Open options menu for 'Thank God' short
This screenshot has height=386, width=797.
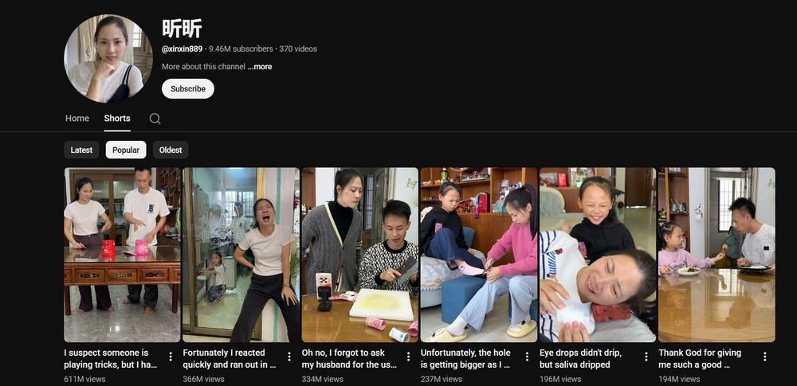click(764, 357)
